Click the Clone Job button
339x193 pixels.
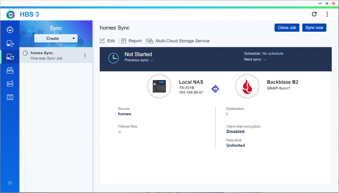tap(287, 28)
